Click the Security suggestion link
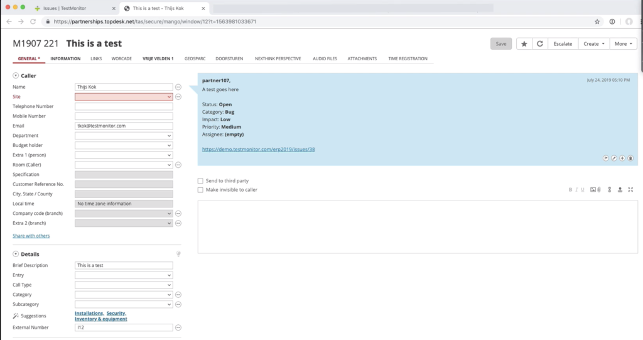The height and width of the screenshot is (340, 643). click(x=116, y=314)
